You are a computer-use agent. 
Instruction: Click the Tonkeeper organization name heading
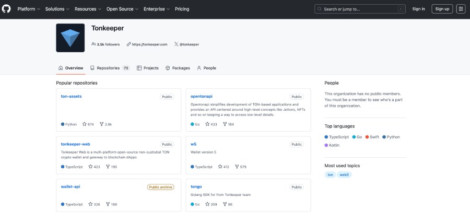(108, 28)
